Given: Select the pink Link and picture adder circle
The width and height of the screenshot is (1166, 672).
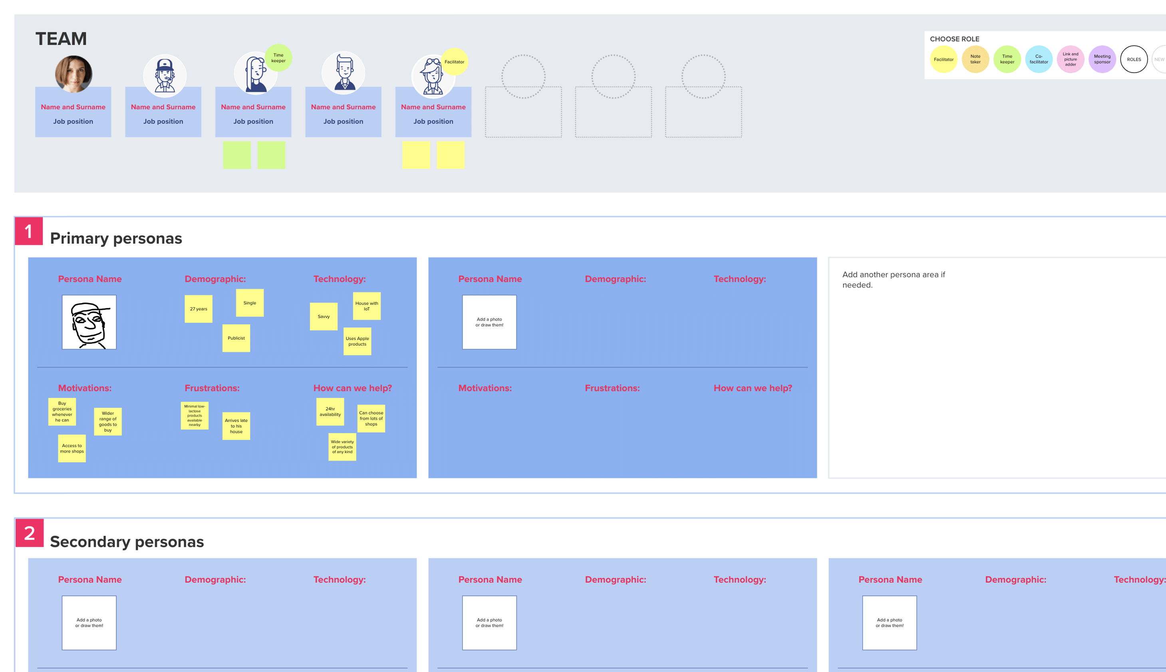Looking at the screenshot, I should pyautogui.click(x=1071, y=60).
